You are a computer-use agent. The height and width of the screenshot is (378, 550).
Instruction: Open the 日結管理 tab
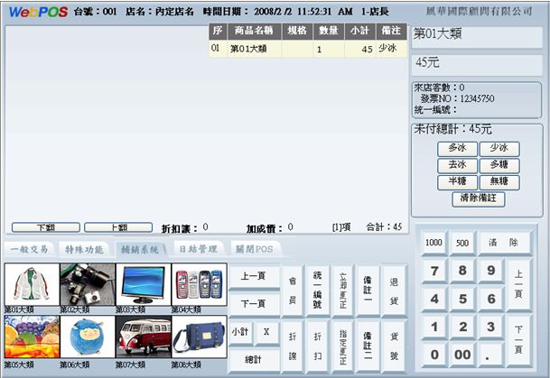[198, 249]
